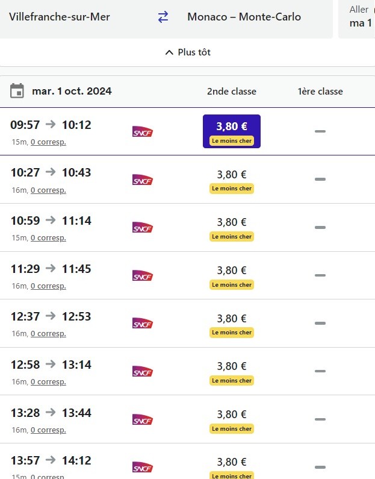Select the 1ère classe column header

coord(320,92)
